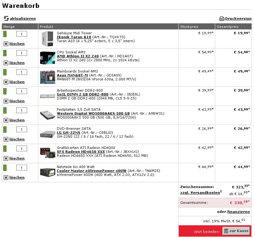Viewport: 255px width, 239px height.
Task: Click the aktualisieren link
Action: click(23, 19)
